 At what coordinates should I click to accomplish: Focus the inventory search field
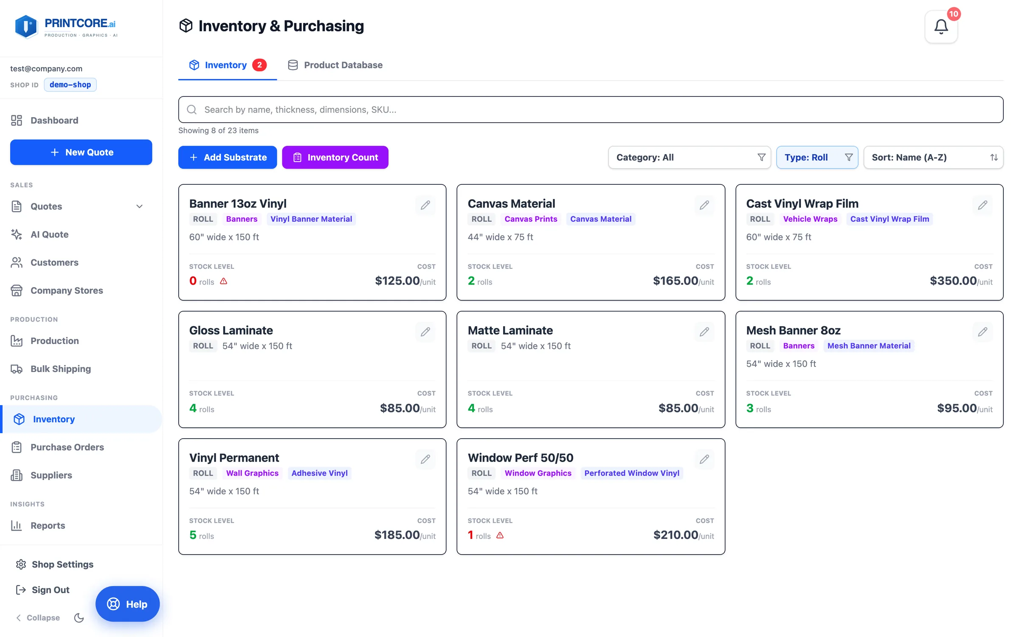tap(591, 110)
